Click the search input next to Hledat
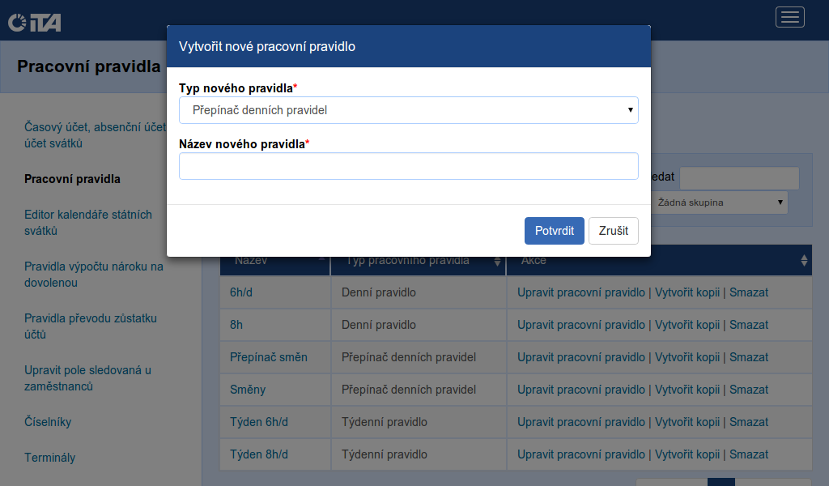829x486 pixels. coord(739,178)
